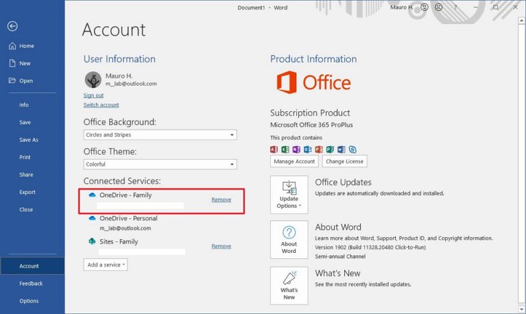Click the Skype product icon
The height and width of the screenshot is (314, 526).
352,149
